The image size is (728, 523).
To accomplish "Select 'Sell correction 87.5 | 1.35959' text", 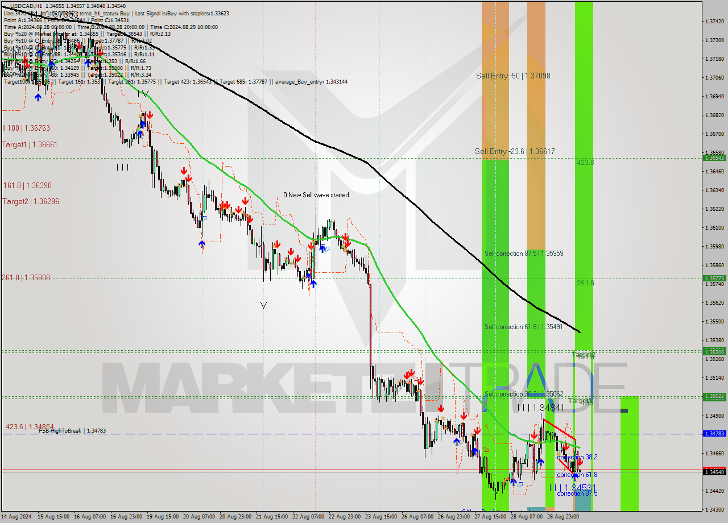I will click(x=524, y=253).
